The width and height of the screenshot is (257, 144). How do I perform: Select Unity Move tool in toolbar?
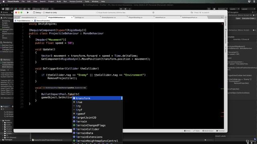click(7, 9)
